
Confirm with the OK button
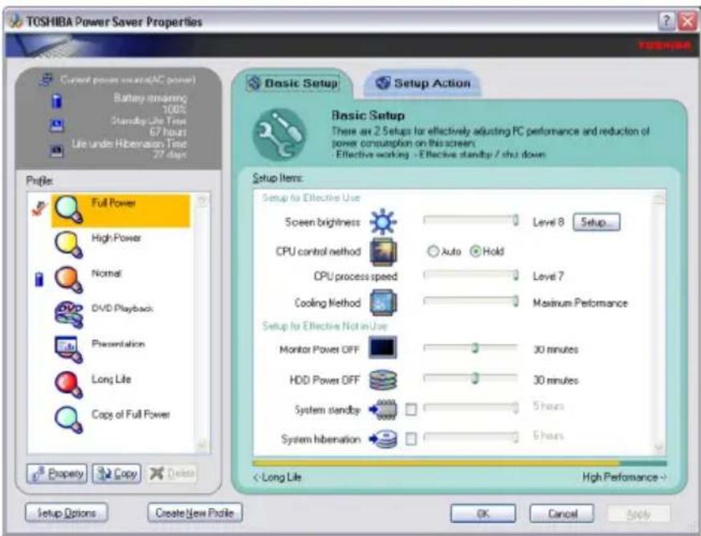click(x=483, y=514)
